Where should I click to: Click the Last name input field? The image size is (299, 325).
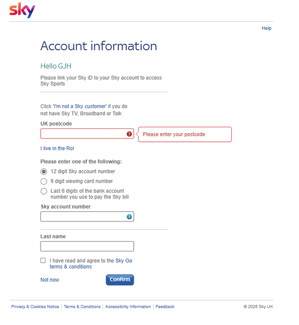tap(87, 246)
